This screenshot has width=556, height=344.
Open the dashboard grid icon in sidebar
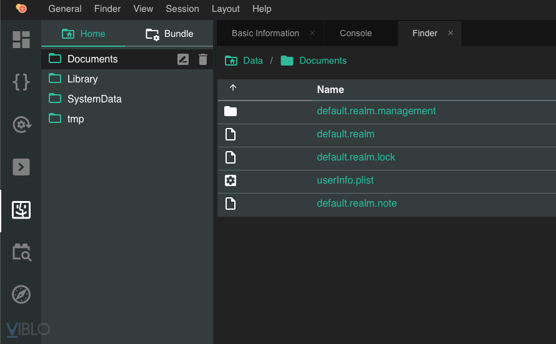pyautogui.click(x=21, y=39)
